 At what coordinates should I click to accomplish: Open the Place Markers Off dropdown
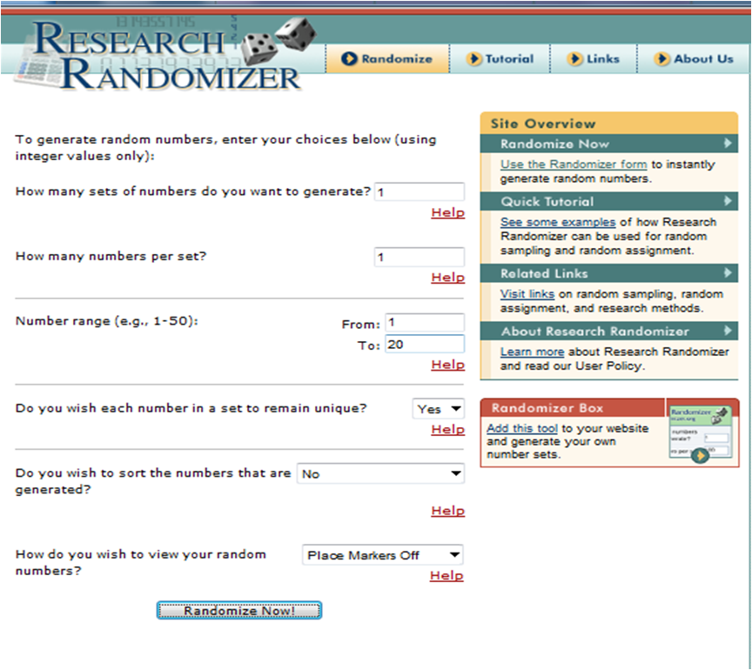point(382,555)
